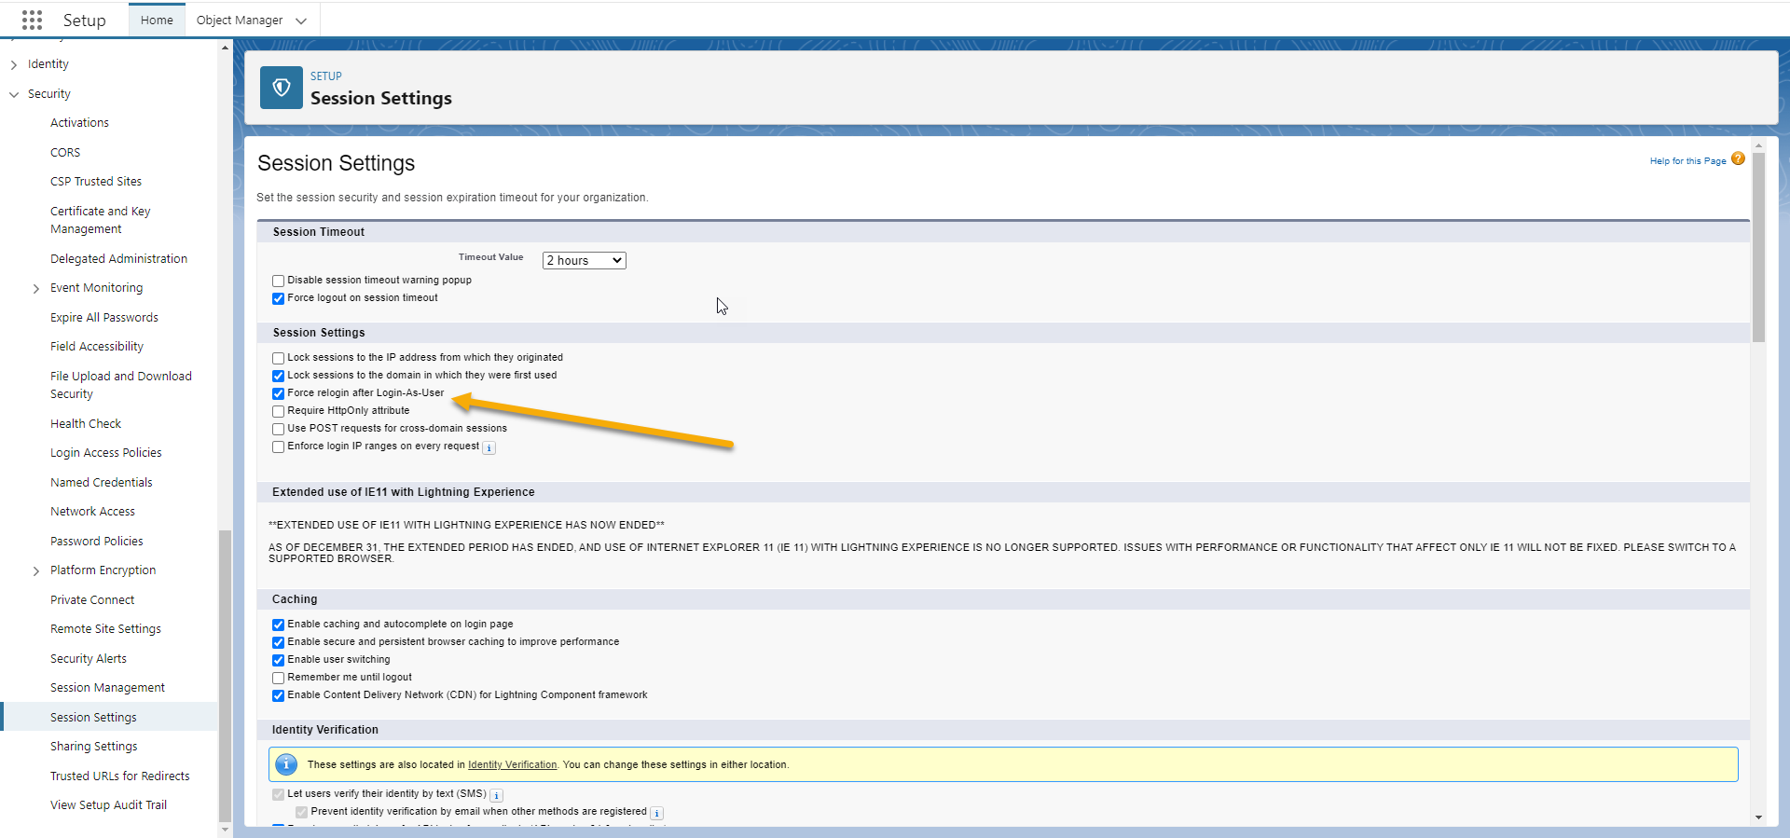The image size is (1790, 838).
Task: Follow the Identity Verification link
Action: [512, 765]
